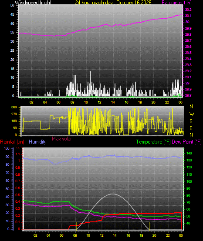Click the 180 wind direction axis value
Image resolution: width=203 pixels, height=241 pixels.
point(14,121)
